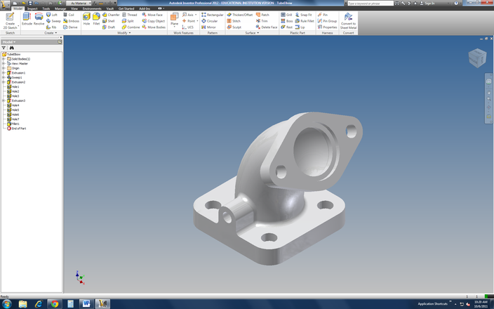Choose the Loft tool
Viewport: 494px width, 309px height.
52,15
